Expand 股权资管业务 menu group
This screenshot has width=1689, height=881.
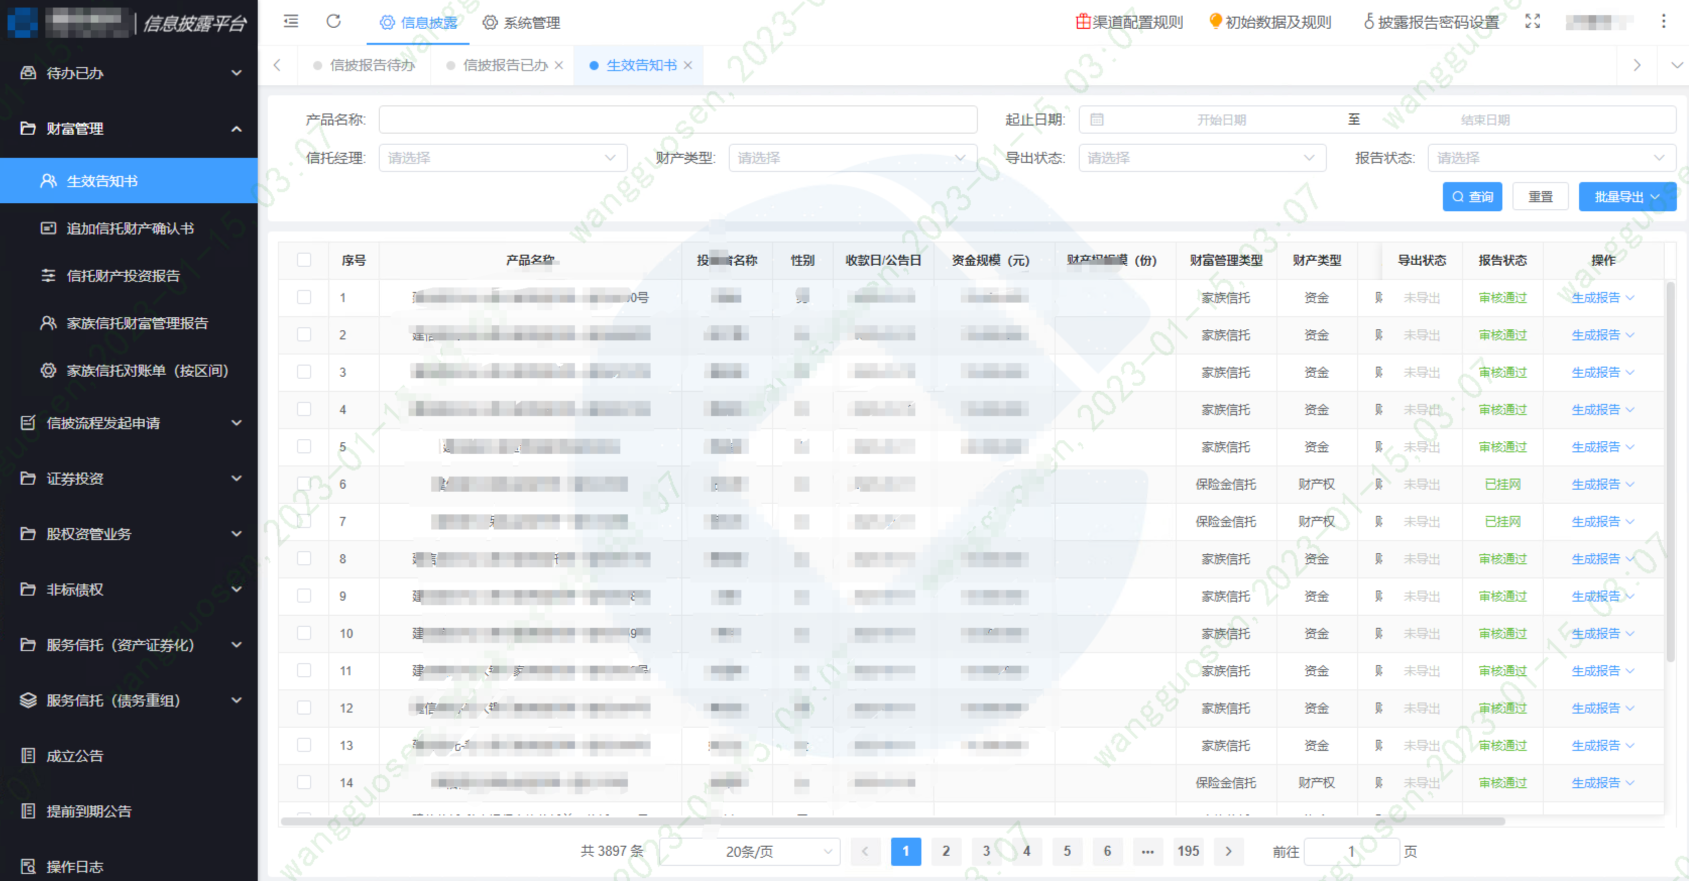(x=129, y=534)
